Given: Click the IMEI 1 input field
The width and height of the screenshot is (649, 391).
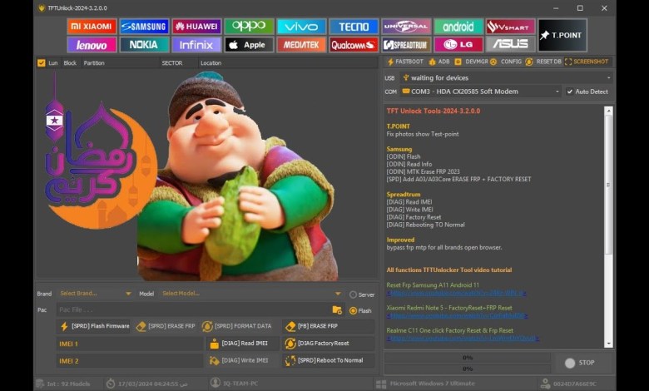Looking at the screenshot, I should (130, 344).
